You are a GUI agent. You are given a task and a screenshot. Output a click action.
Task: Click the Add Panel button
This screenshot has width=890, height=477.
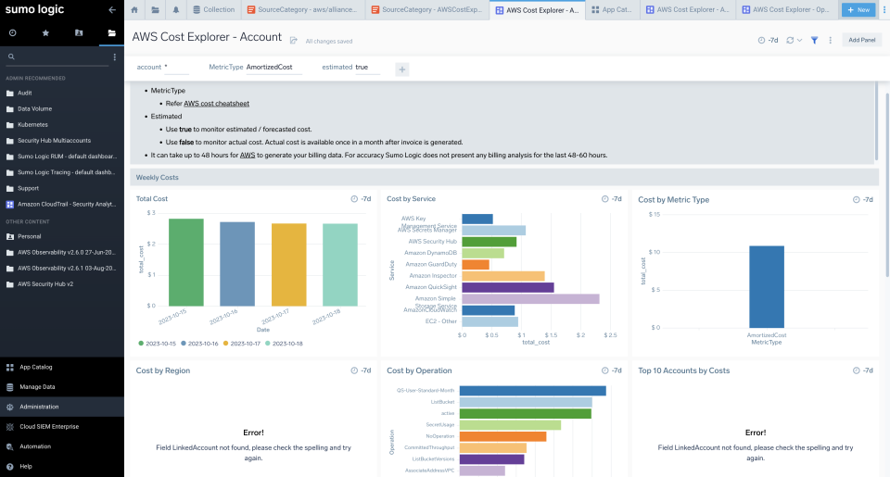pos(861,40)
